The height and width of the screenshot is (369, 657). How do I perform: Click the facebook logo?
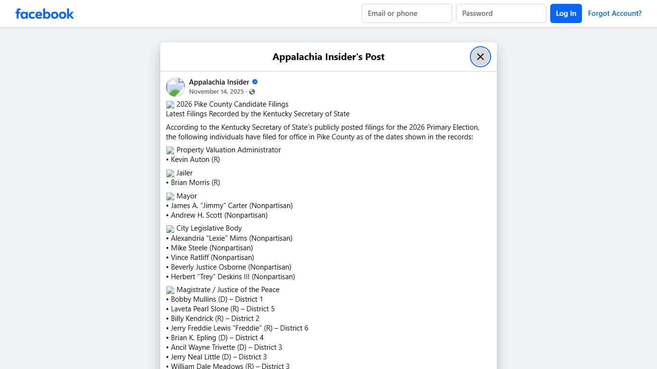(x=44, y=13)
